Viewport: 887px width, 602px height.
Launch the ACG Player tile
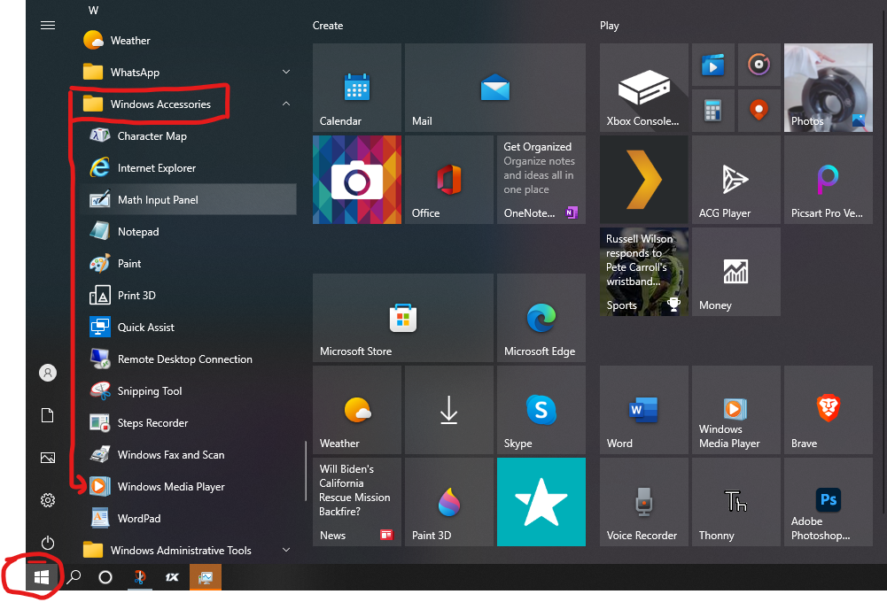[736, 180]
